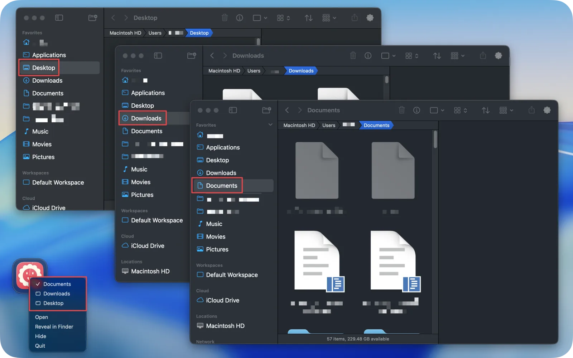Click trash icon in Documents window toolbar
The image size is (573, 358).
402,110
